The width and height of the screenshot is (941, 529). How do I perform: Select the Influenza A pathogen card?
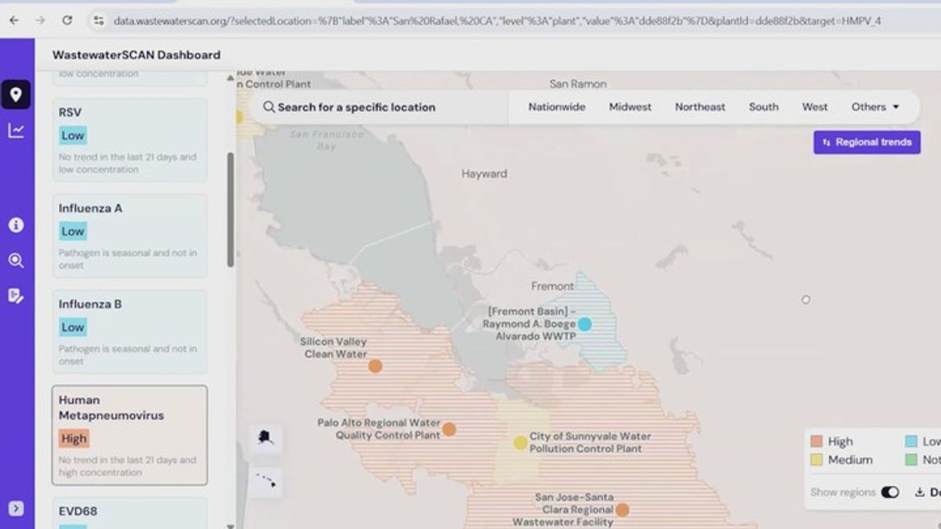click(x=129, y=235)
